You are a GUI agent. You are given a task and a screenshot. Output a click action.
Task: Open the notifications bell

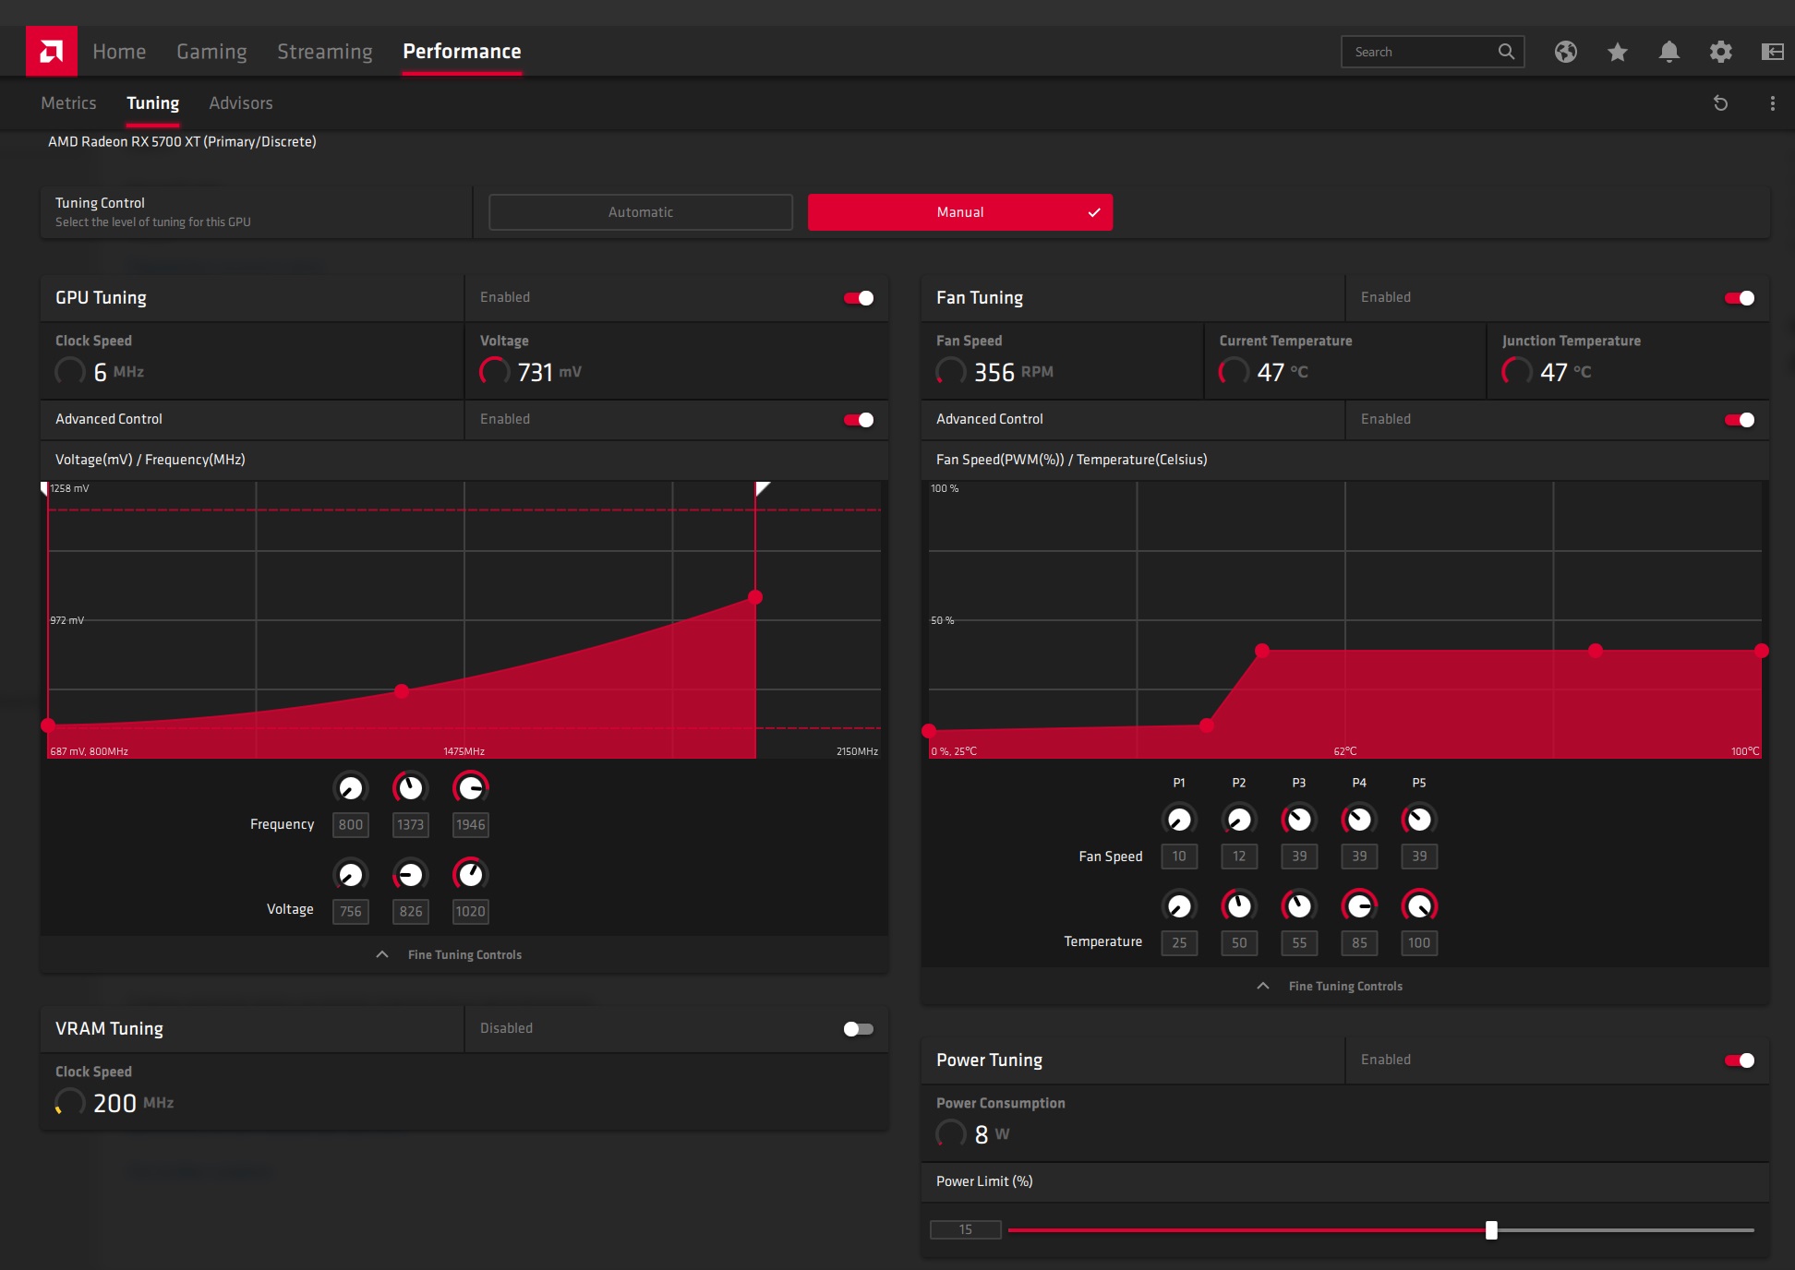tap(1669, 52)
